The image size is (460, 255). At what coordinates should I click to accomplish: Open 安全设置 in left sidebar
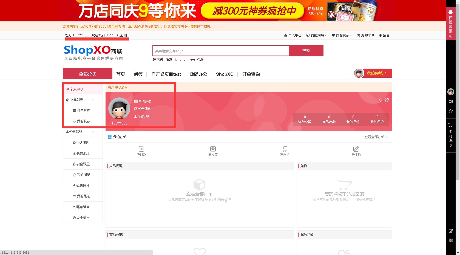(x=83, y=164)
